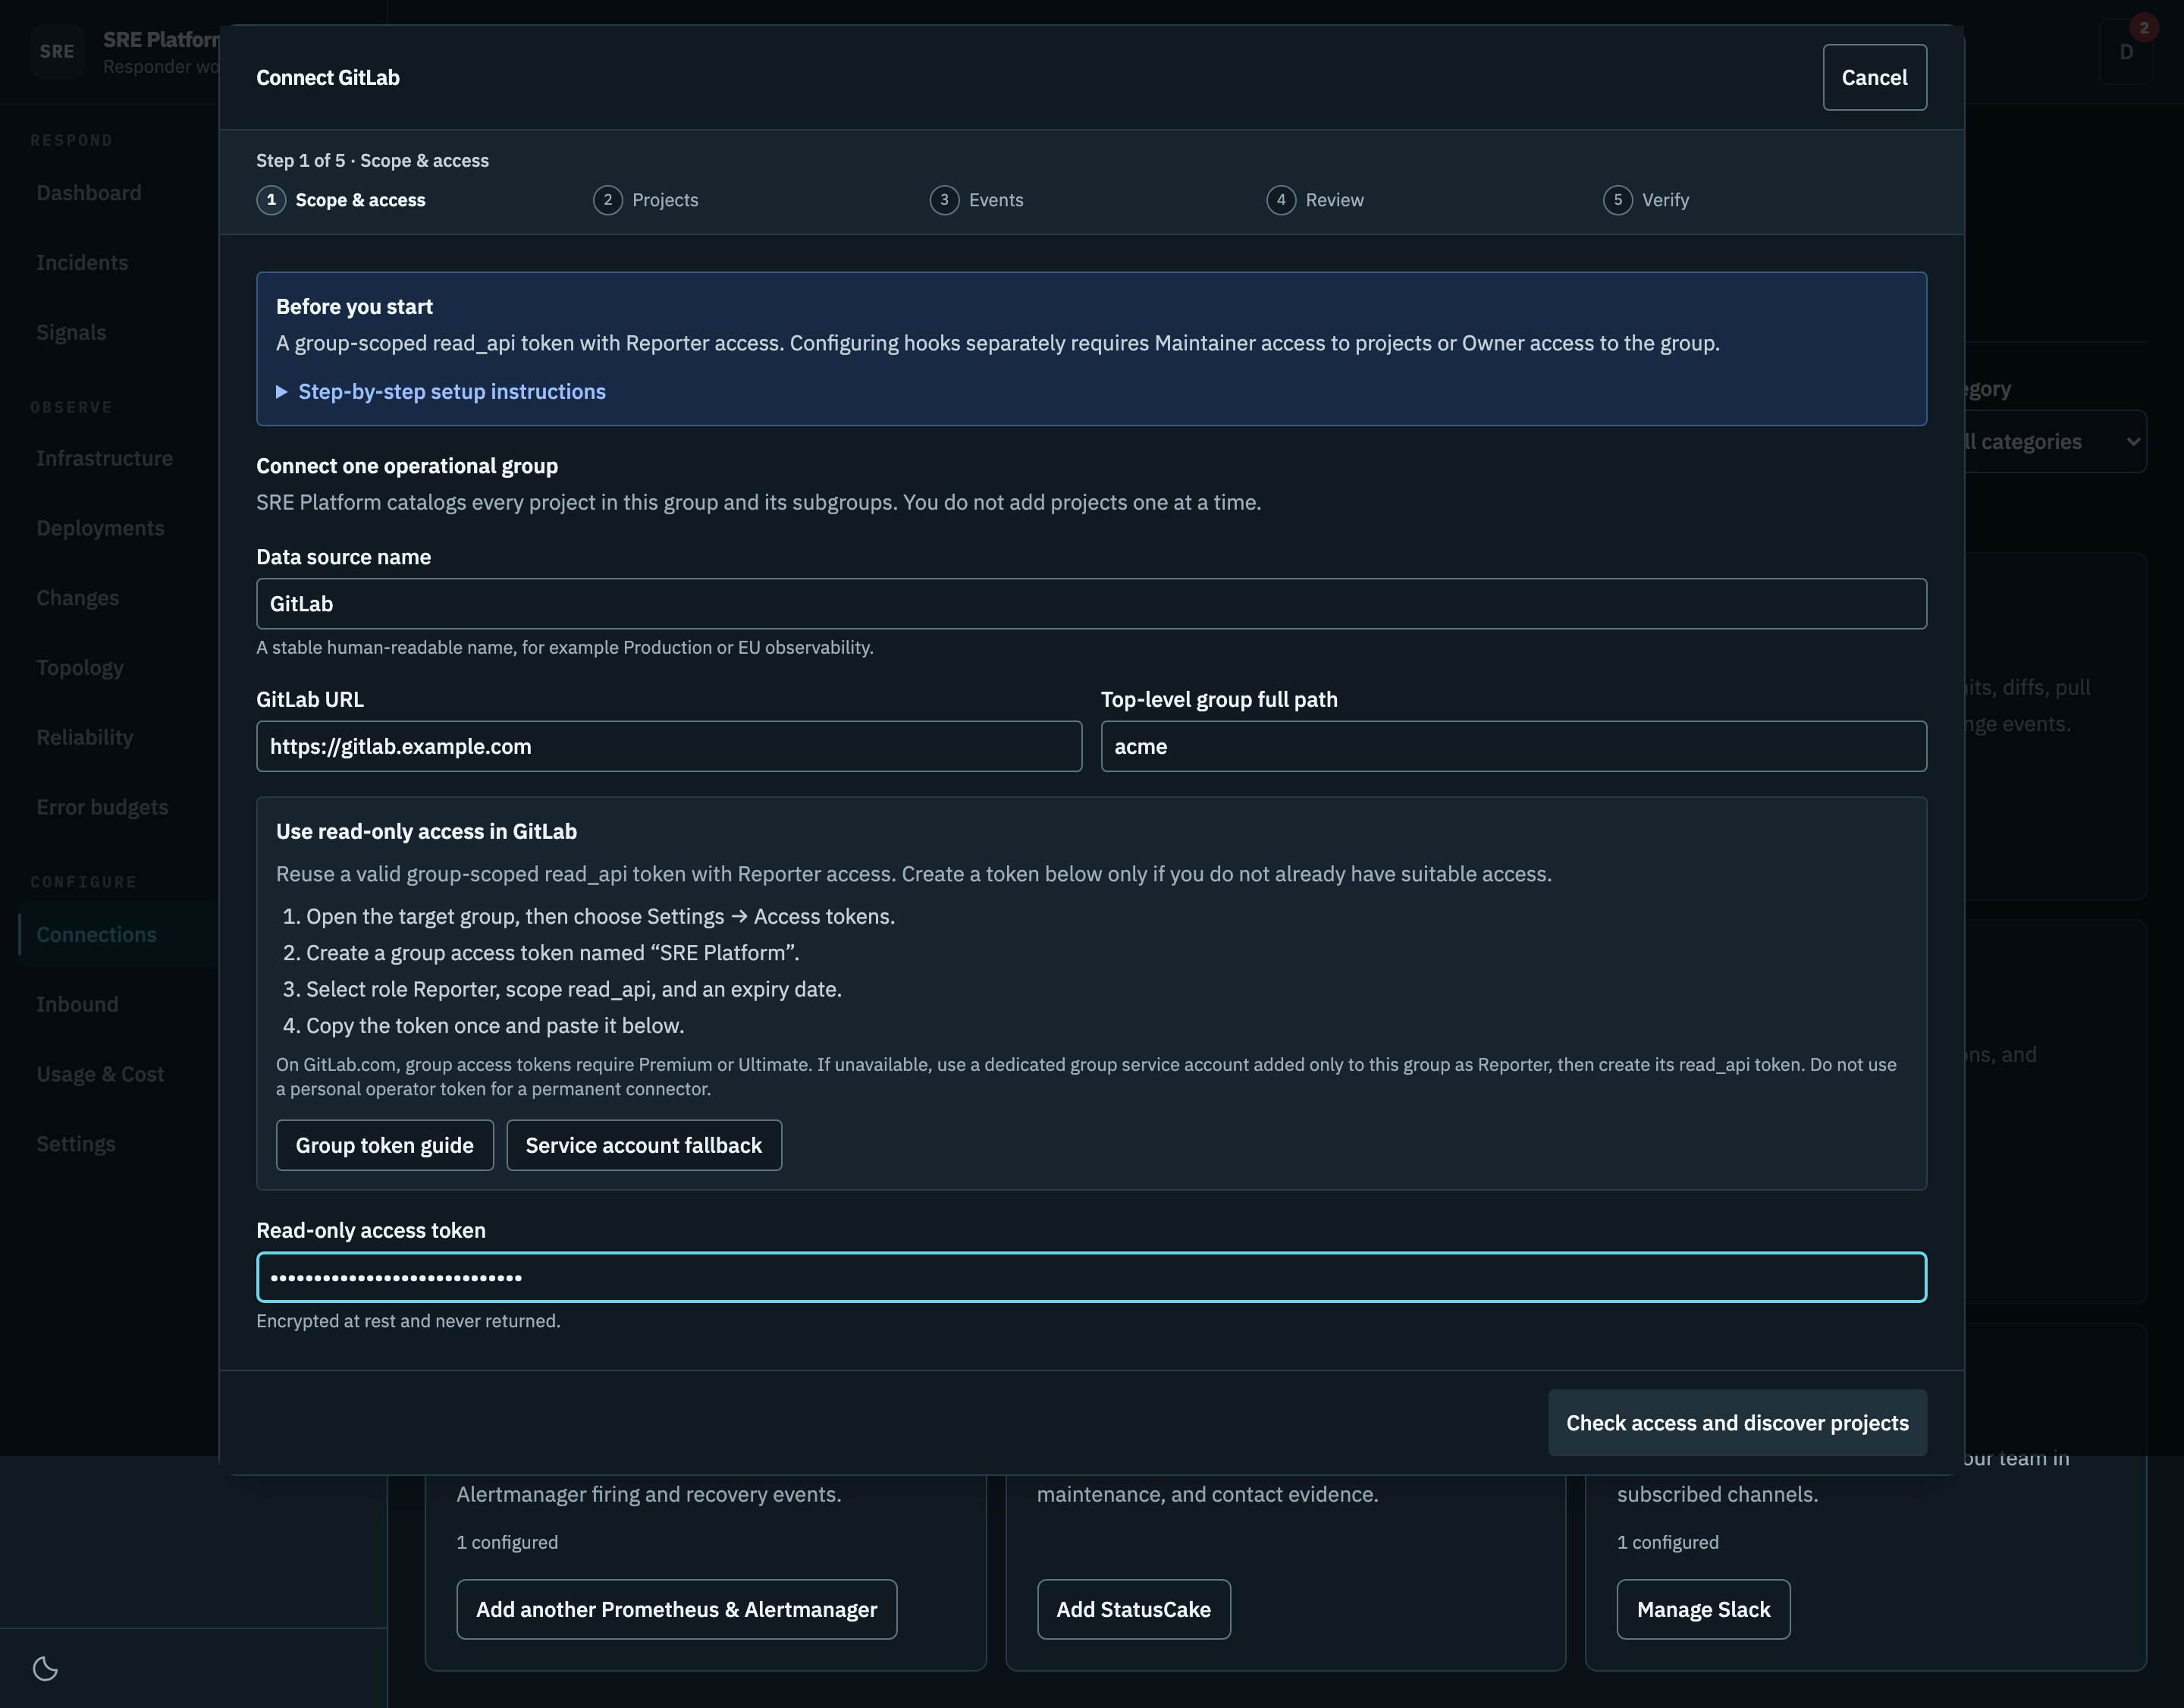The width and height of the screenshot is (2184, 1708).
Task: Click the Add StatusCake button
Action: (1134, 1609)
